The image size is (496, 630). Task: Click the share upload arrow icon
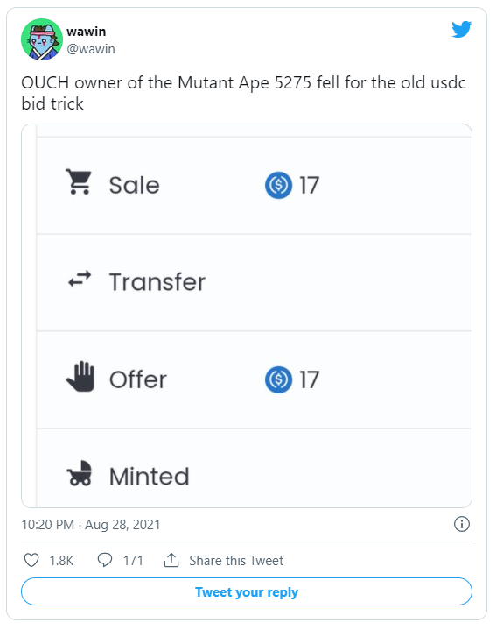coord(171,560)
